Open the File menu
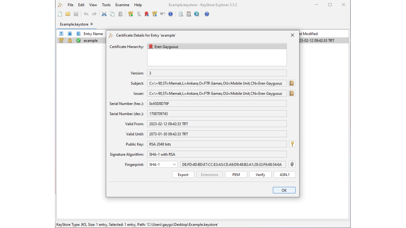This screenshot has height=228, width=406. pos(70,5)
